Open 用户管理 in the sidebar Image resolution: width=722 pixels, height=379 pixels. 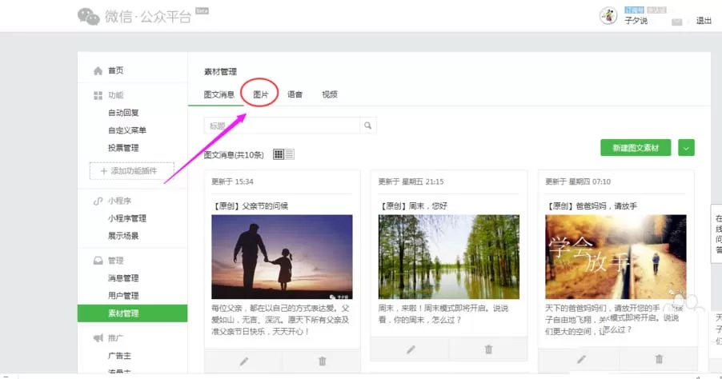123,296
